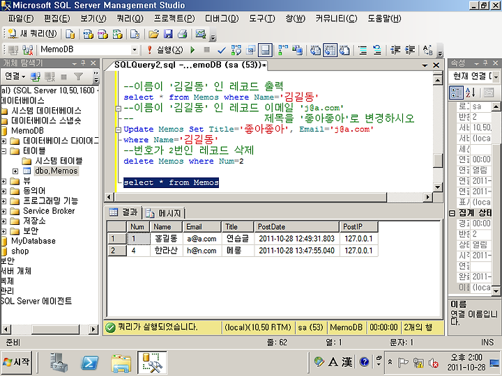Open Query Options toolbar icon

pyautogui.click(x=251, y=50)
